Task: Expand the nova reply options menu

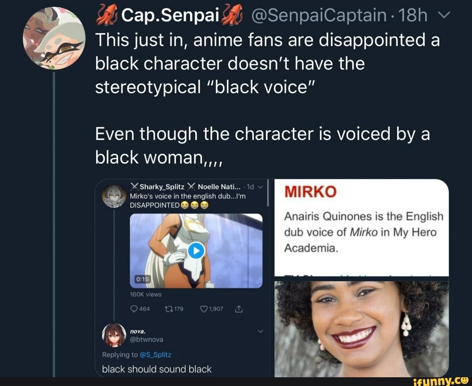Action: tap(261, 331)
